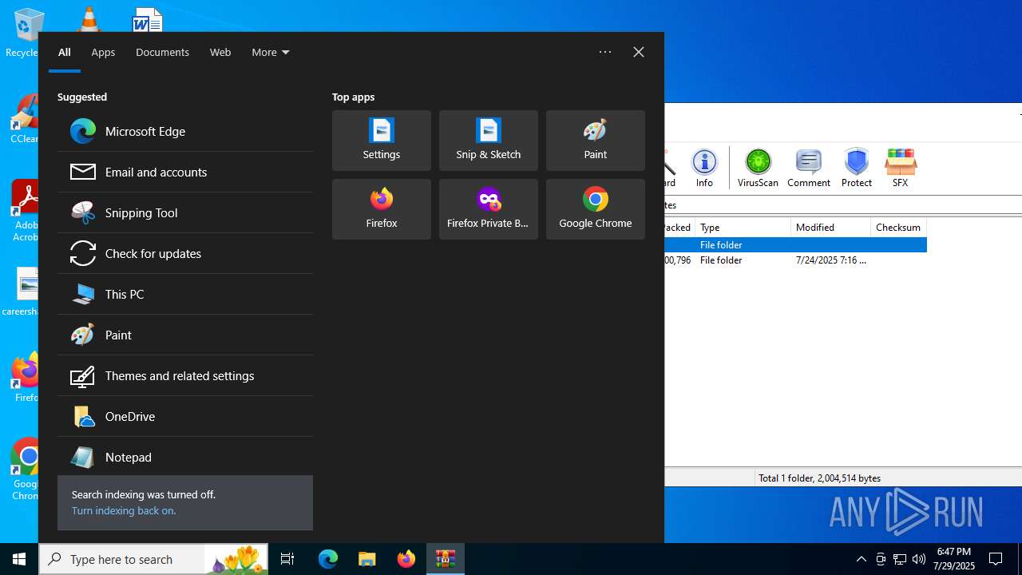Viewport: 1022px width, 575px height.
Task: Click Protect icon in WinRAR toolbar
Action: click(857, 168)
